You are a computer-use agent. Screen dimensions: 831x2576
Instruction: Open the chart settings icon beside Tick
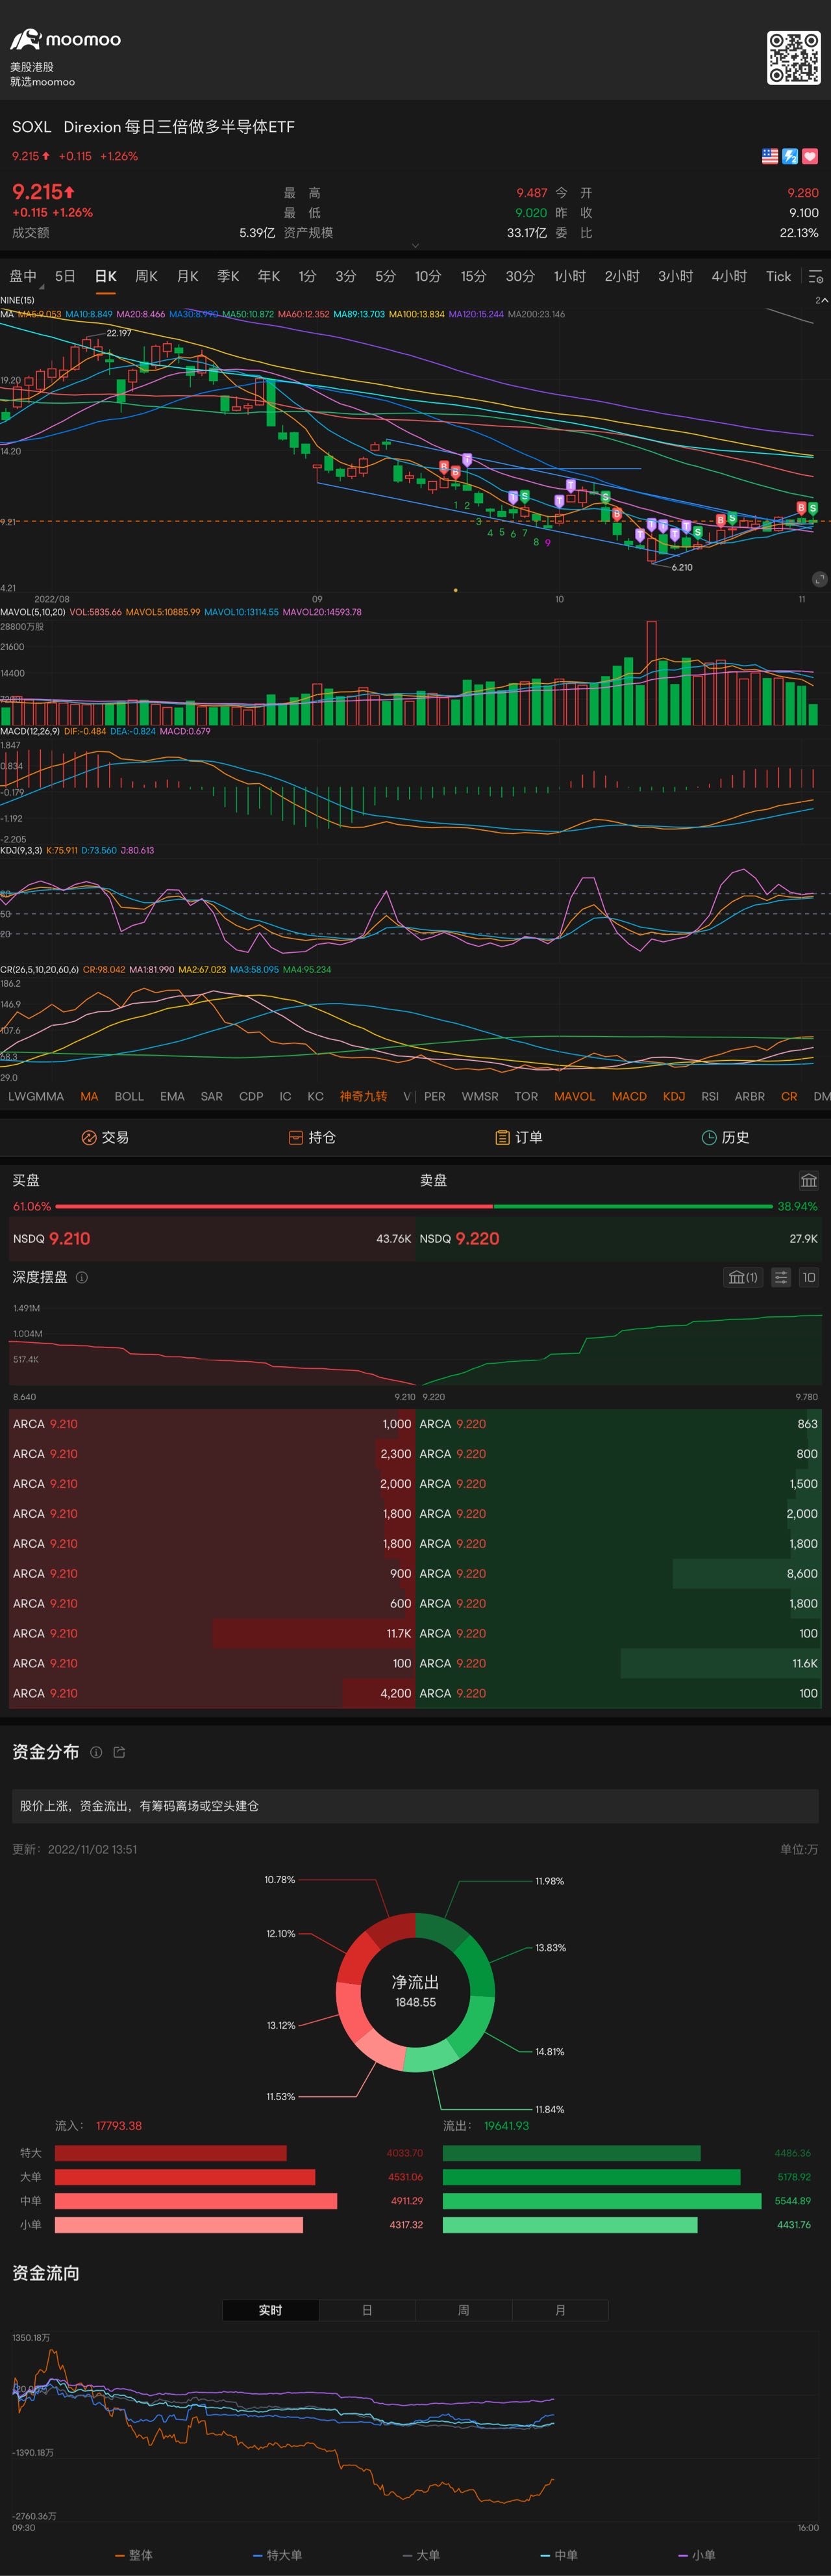815,276
